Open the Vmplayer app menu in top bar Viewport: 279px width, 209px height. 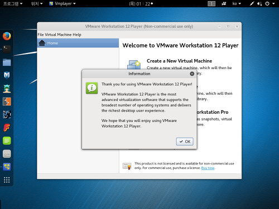click(x=62, y=3)
